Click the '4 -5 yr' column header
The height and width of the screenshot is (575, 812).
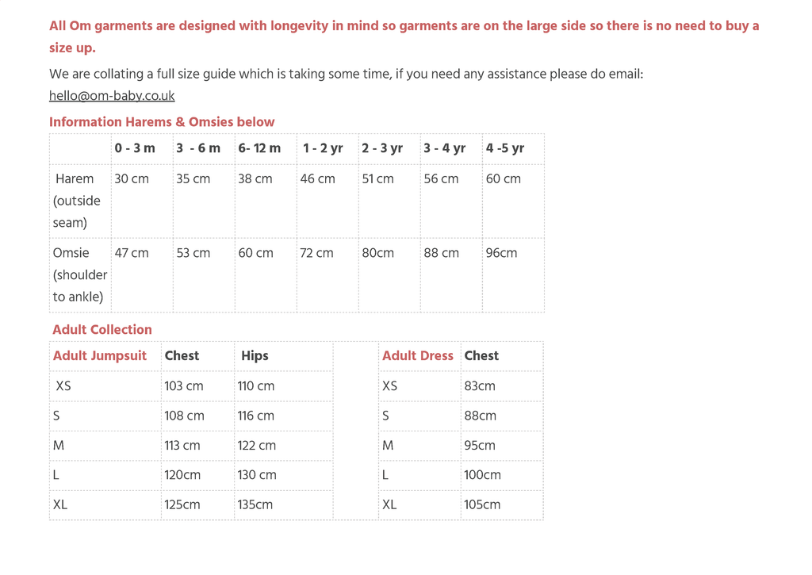point(505,148)
